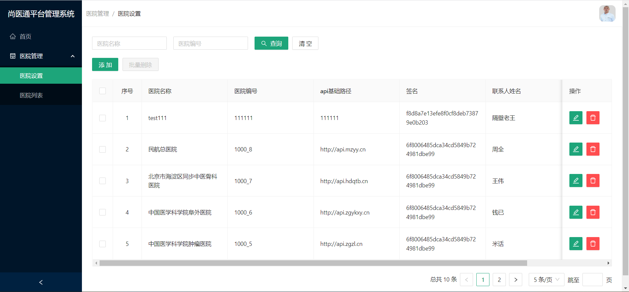
Task: Open 首页 in the sidebar
Action: [x=41, y=36]
